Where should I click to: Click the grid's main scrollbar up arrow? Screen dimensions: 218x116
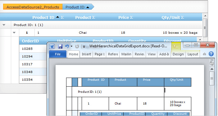(205, 16)
